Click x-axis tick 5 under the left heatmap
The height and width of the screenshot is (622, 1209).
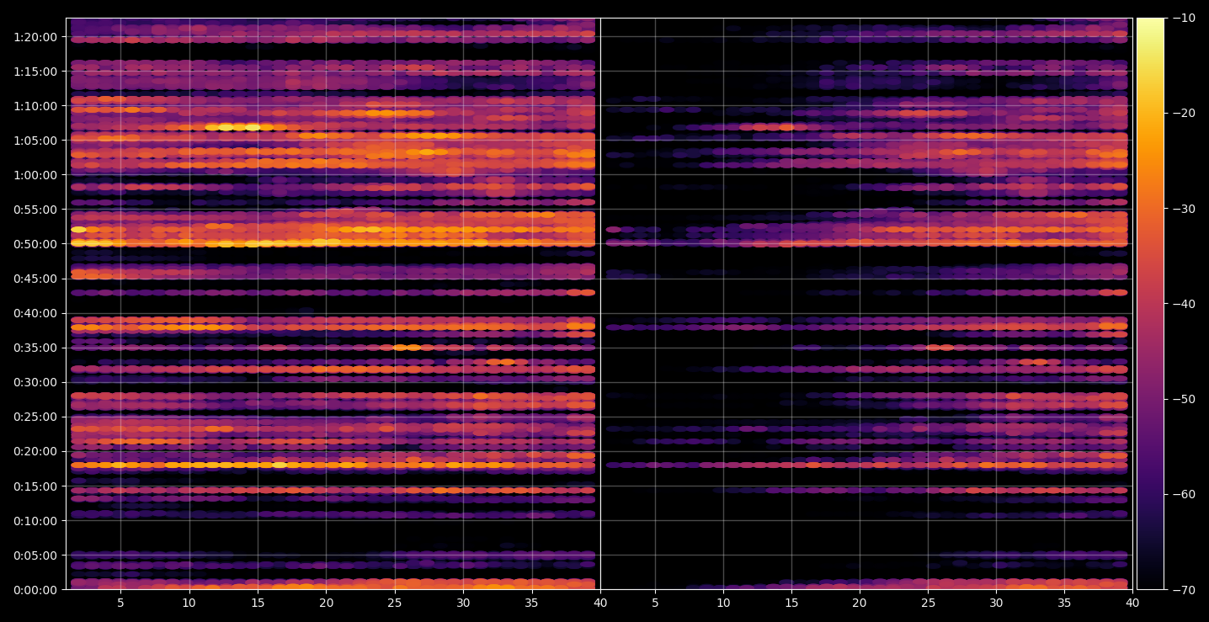pos(120,603)
